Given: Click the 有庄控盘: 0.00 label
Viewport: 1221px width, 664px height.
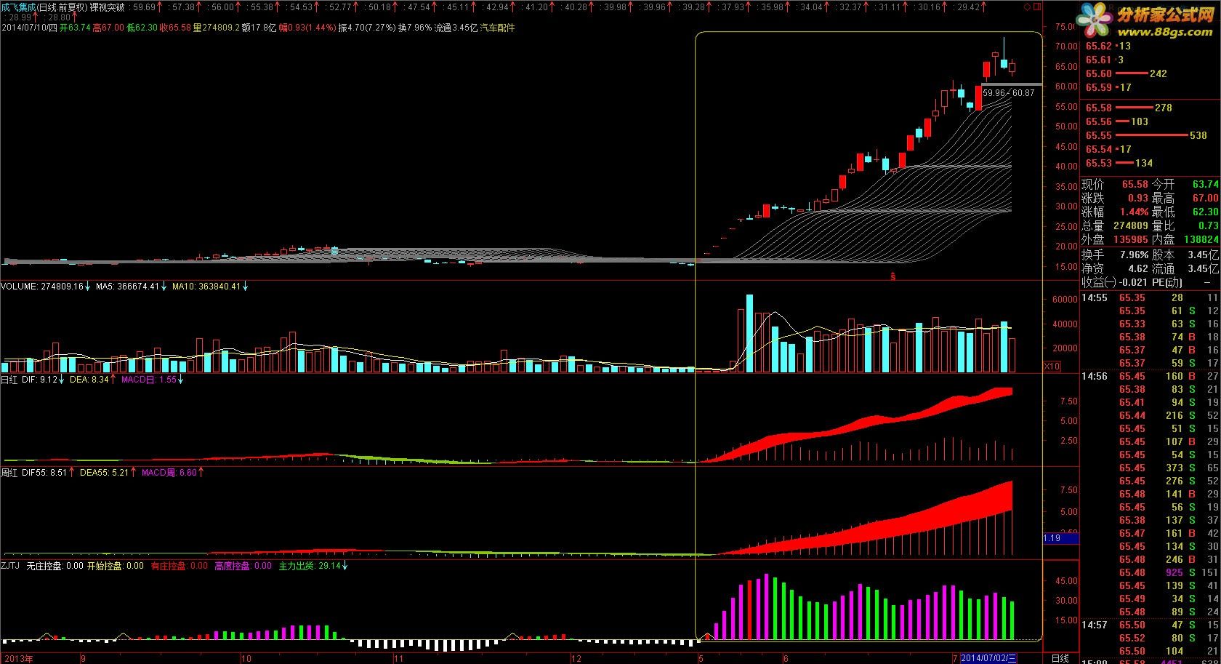Looking at the screenshot, I should [x=179, y=566].
